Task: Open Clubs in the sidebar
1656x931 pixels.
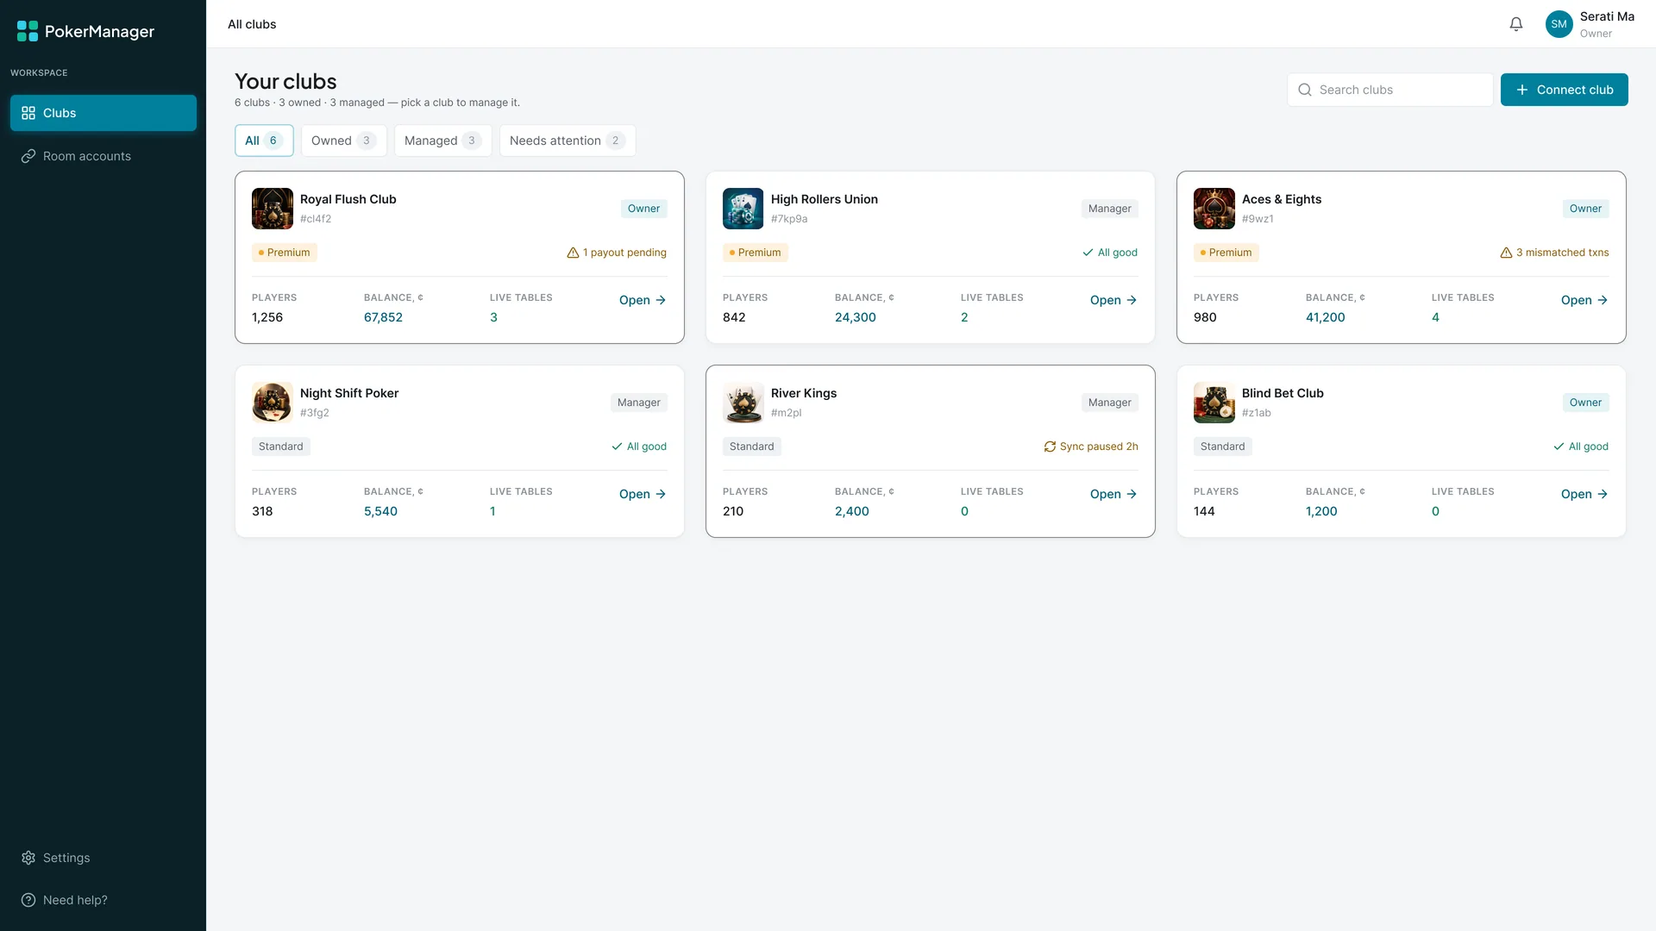Action: [x=103, y=113]
